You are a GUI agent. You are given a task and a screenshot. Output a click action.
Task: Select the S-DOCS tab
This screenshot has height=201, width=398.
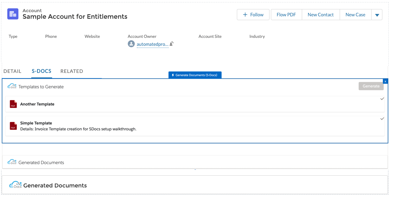pos(42,71)
